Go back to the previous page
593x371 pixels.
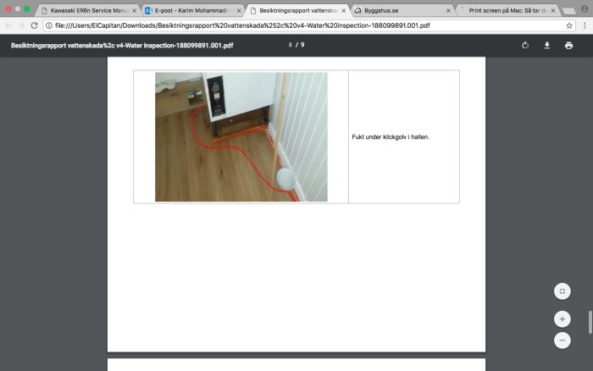click(8, 25)
